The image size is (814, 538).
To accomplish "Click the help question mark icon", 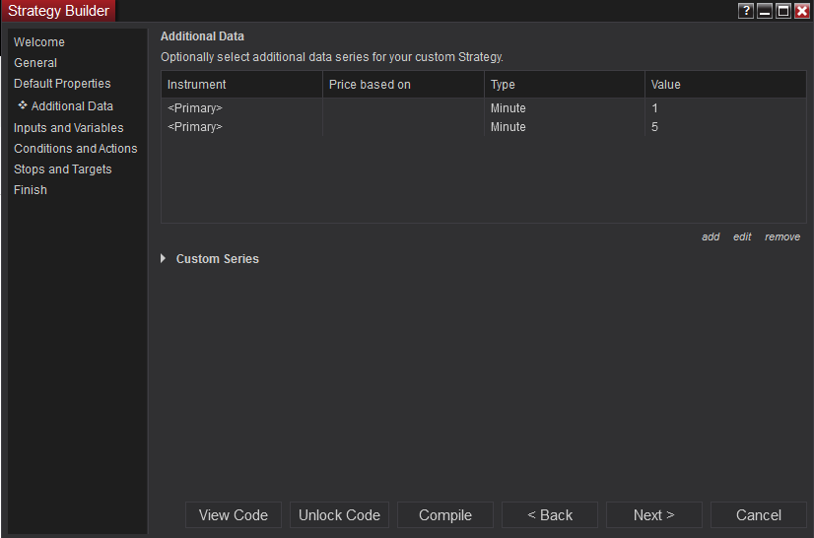I will click(x=746, y=11).
